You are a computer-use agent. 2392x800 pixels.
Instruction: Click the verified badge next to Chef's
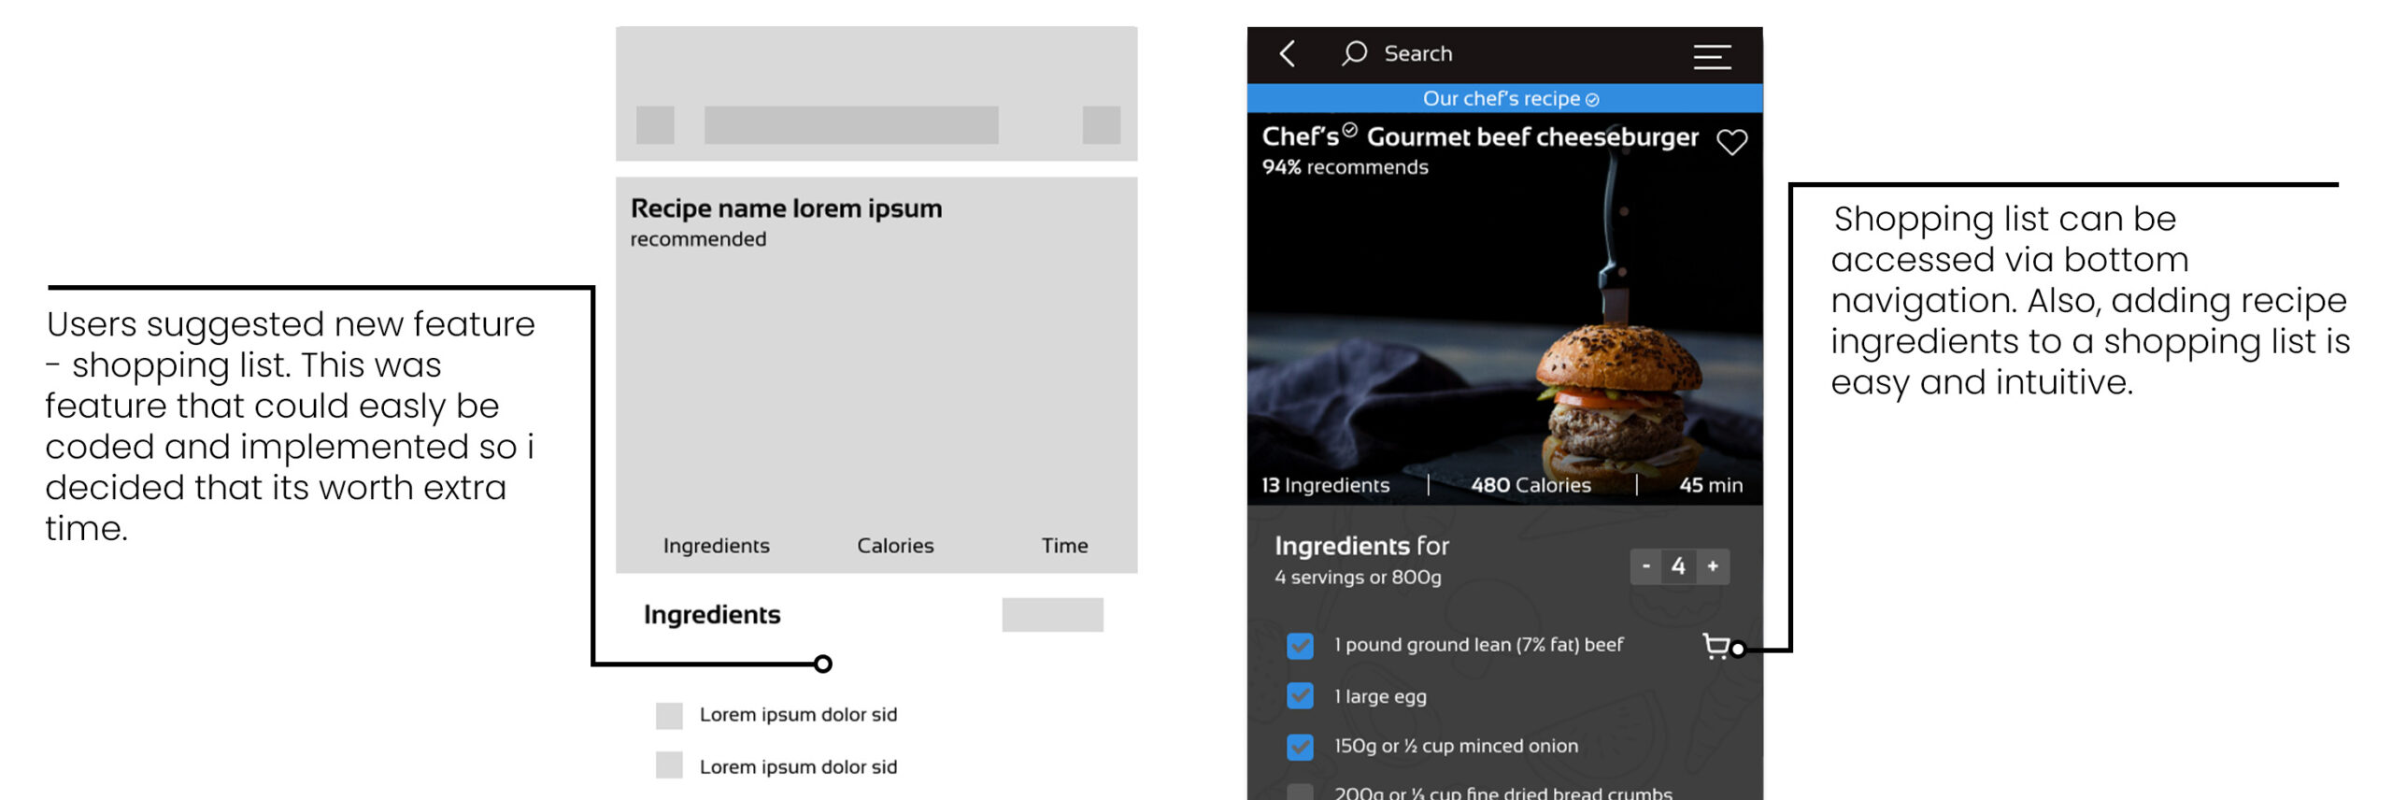[1349, 131]
